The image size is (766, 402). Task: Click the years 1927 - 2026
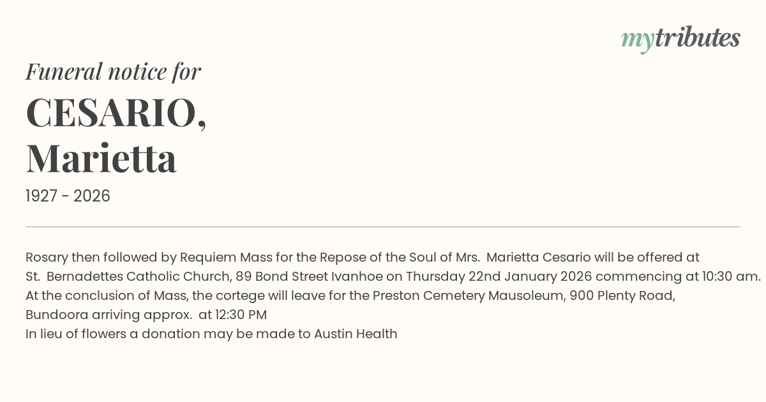click(x=68, y=196)
